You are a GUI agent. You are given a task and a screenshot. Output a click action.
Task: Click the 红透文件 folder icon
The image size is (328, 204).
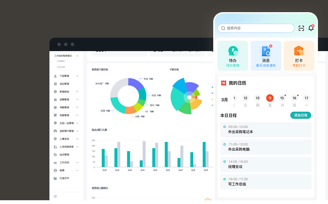[x=55, y=178]
